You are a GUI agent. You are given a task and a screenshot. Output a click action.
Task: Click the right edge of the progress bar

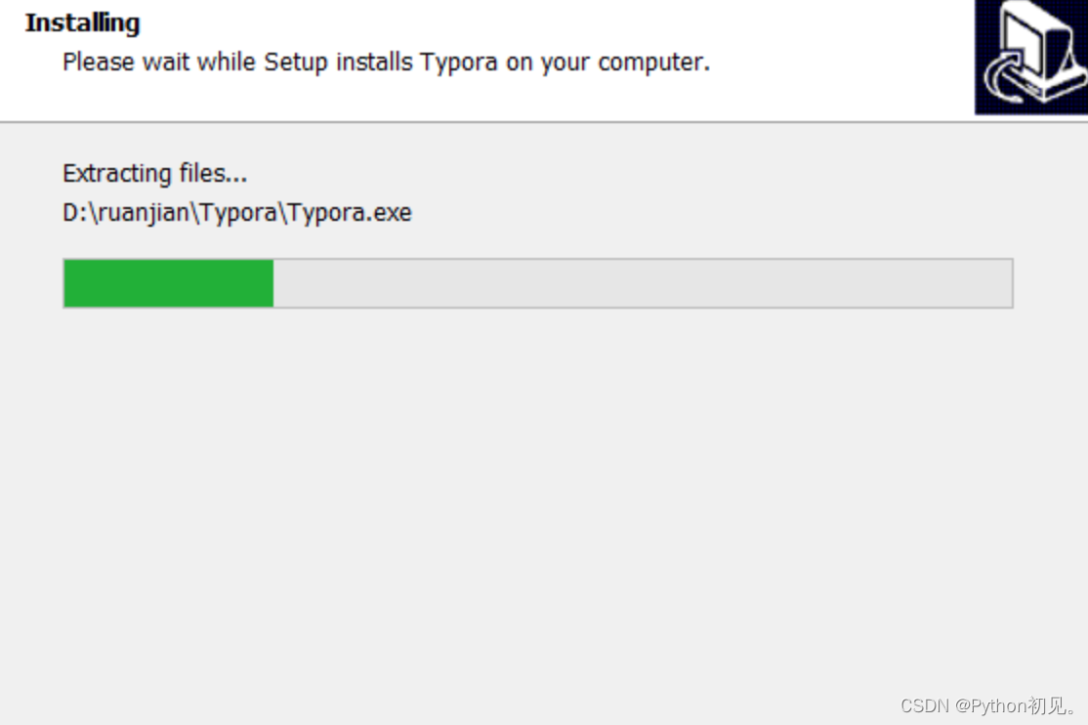point(1009,281)
